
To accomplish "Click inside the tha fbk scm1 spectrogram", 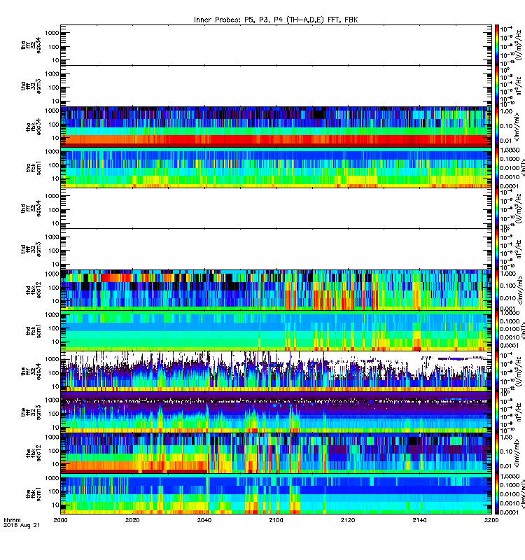I will pyautogui.click(x=276, y=168).
